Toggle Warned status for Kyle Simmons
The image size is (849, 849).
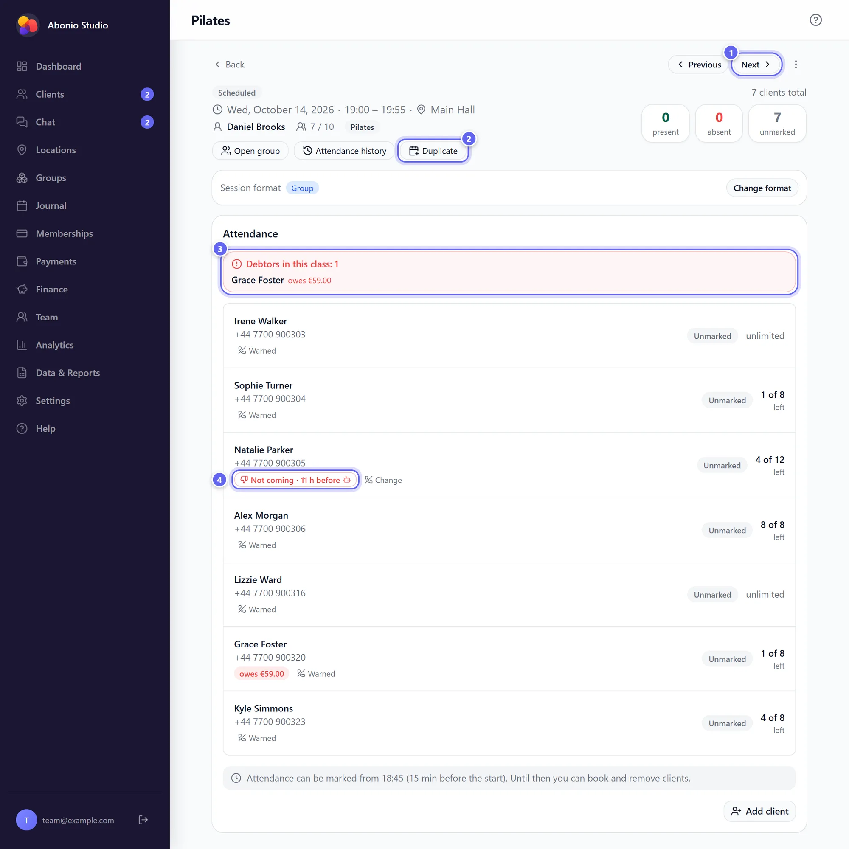257,738
